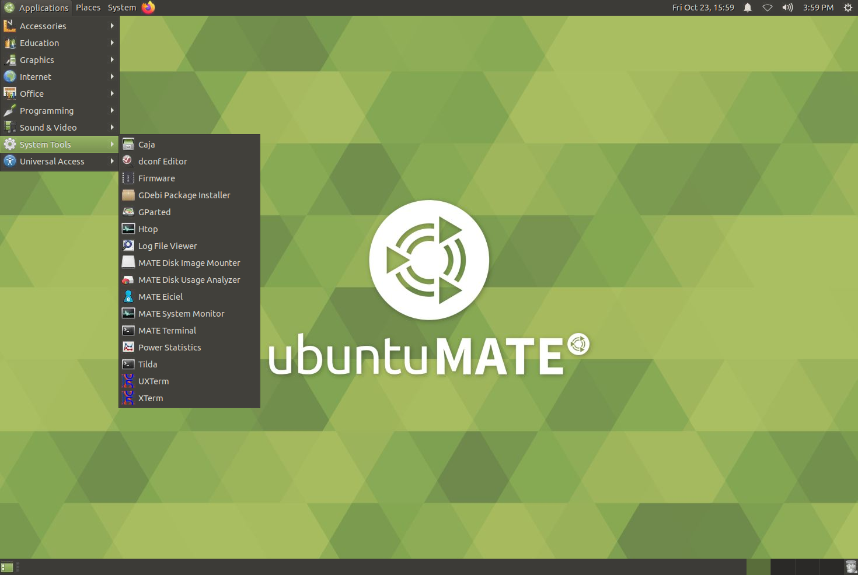858x575 pixels.
Task: Click the 3:59 PM clock
Action: (818, 8)
